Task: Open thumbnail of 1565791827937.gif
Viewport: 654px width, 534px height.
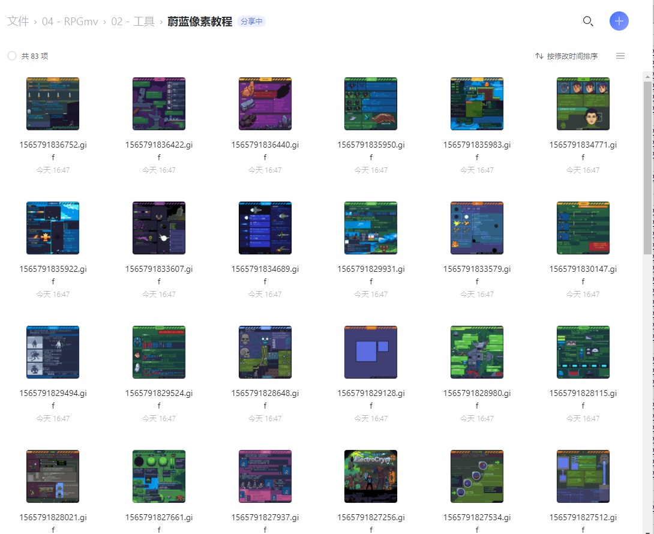Action: (x=265, y=476)
